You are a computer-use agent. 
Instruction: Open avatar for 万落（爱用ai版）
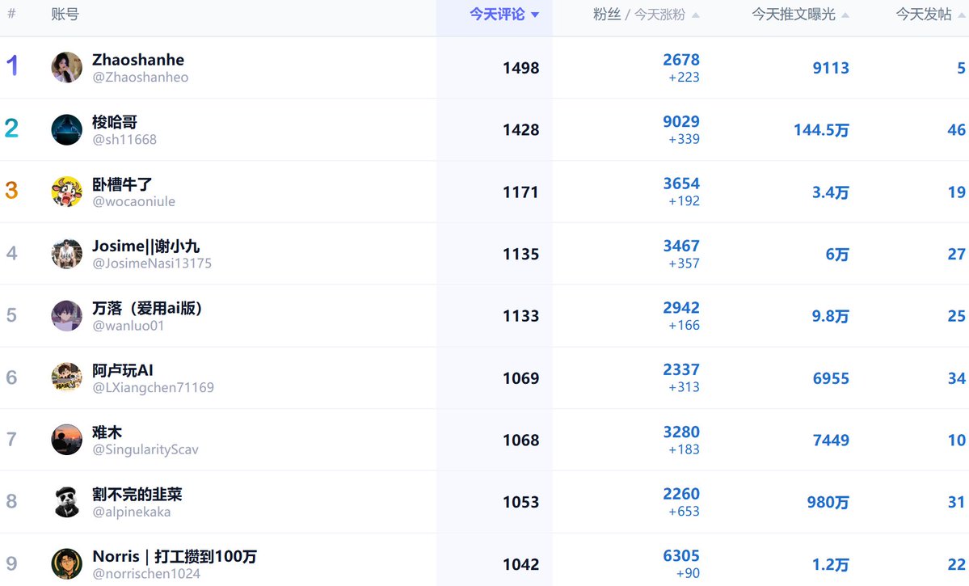pos(67,316)
